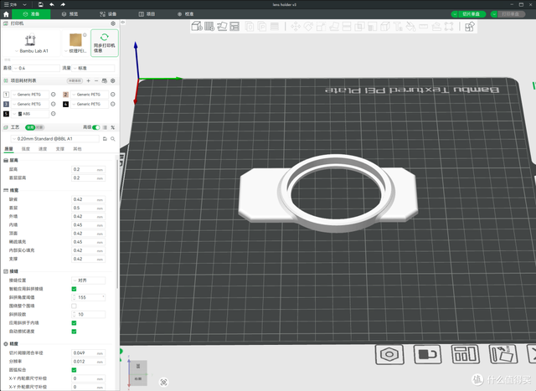Go to the home page icon
Viewport: 536px width, 391px height.
click(6, 14)
